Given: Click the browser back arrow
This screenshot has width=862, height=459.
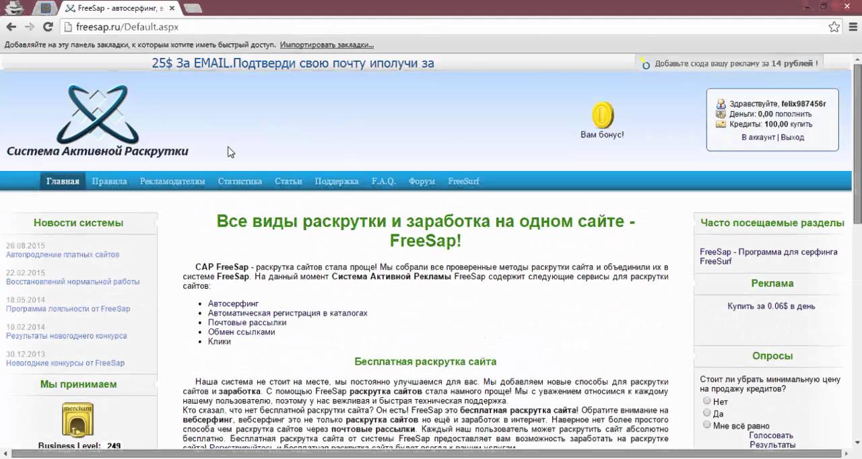Looking at the screenshot, I should click(x=11, y=27).
